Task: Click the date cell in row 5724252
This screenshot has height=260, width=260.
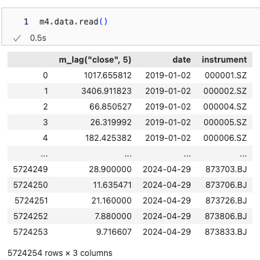Action: [167, 216]
